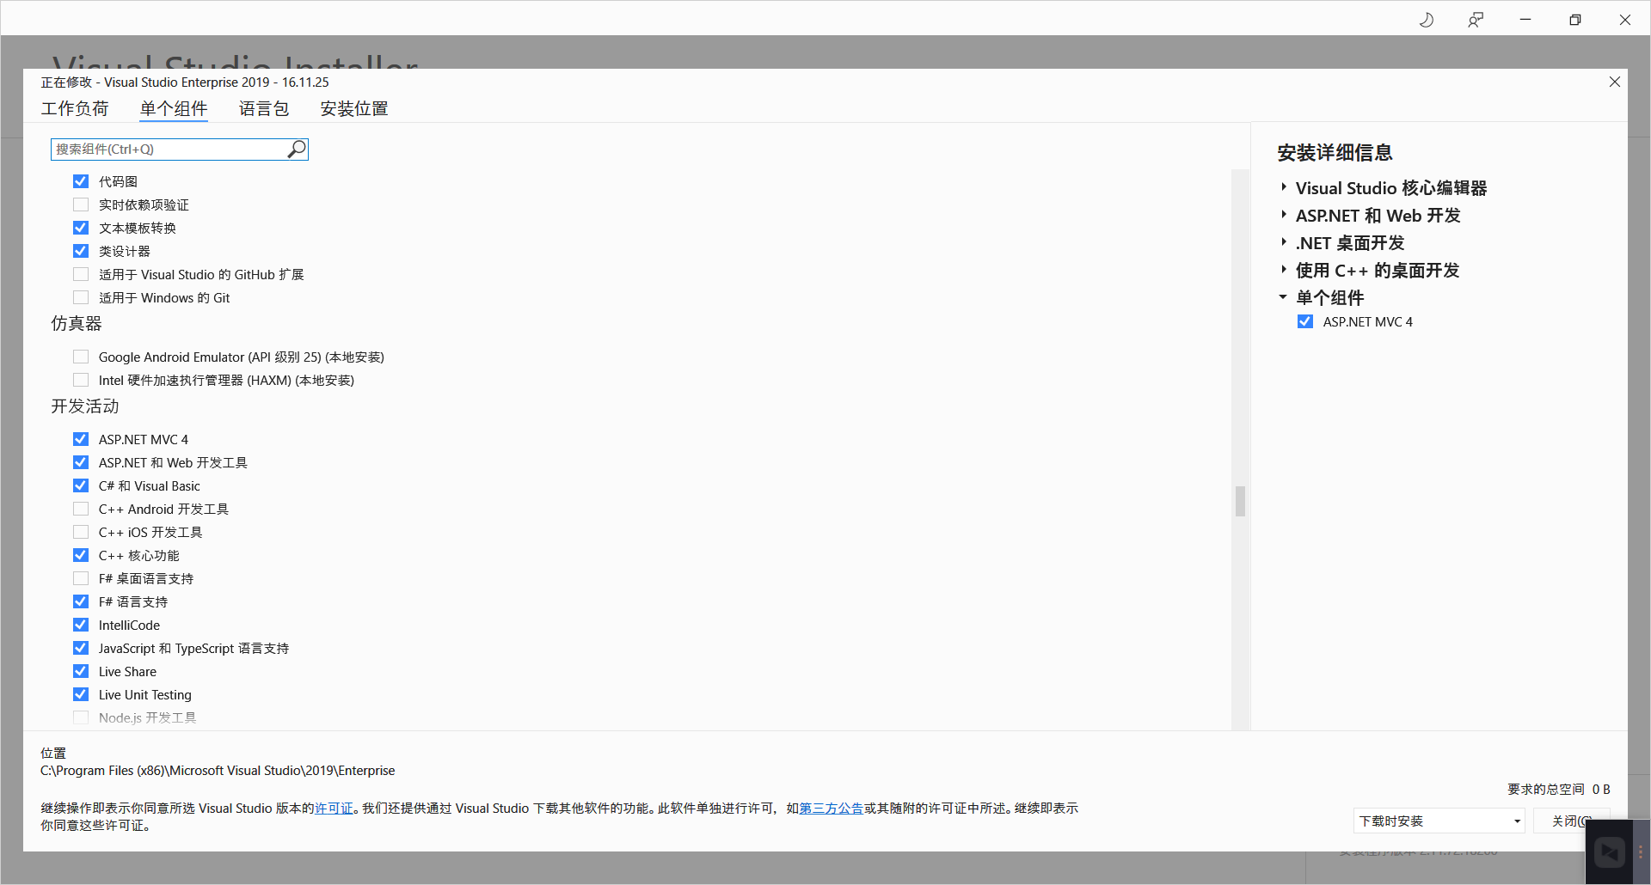The image size is (1651, 885).
Task: Switch to the 工作负荷 tab
Action: click(75, 108)
